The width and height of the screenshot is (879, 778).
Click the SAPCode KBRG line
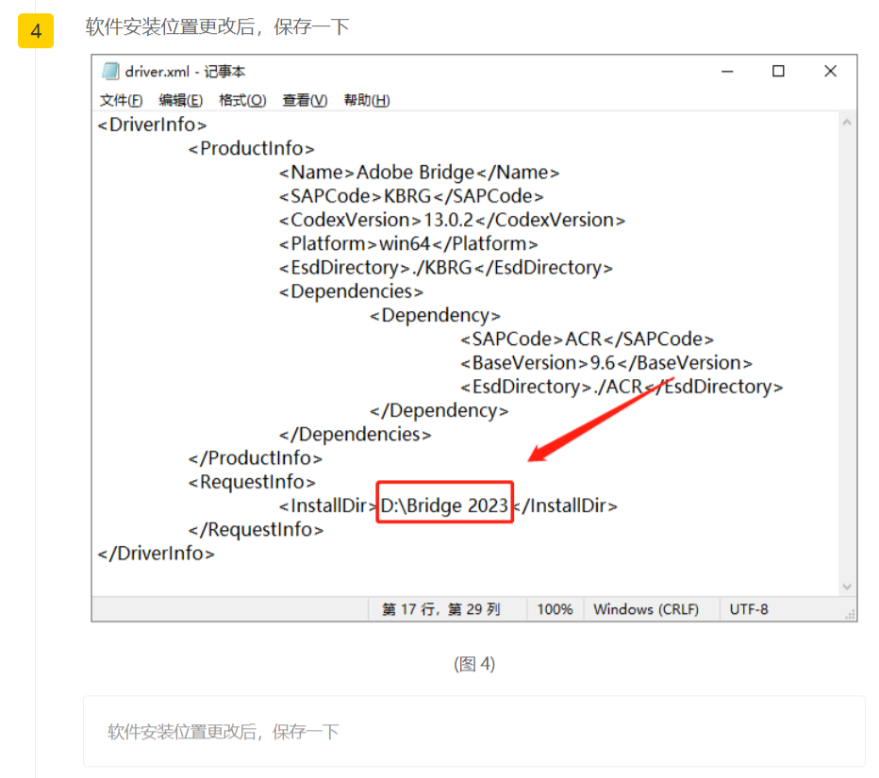coord(411,196)
